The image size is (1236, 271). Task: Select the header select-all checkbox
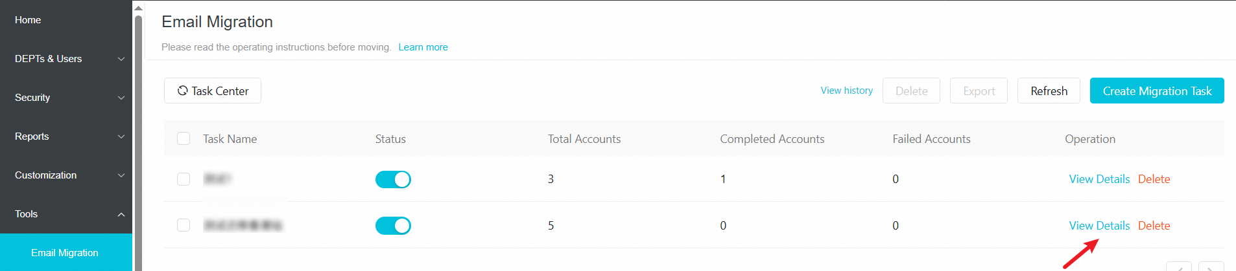(x=184, y=138)
